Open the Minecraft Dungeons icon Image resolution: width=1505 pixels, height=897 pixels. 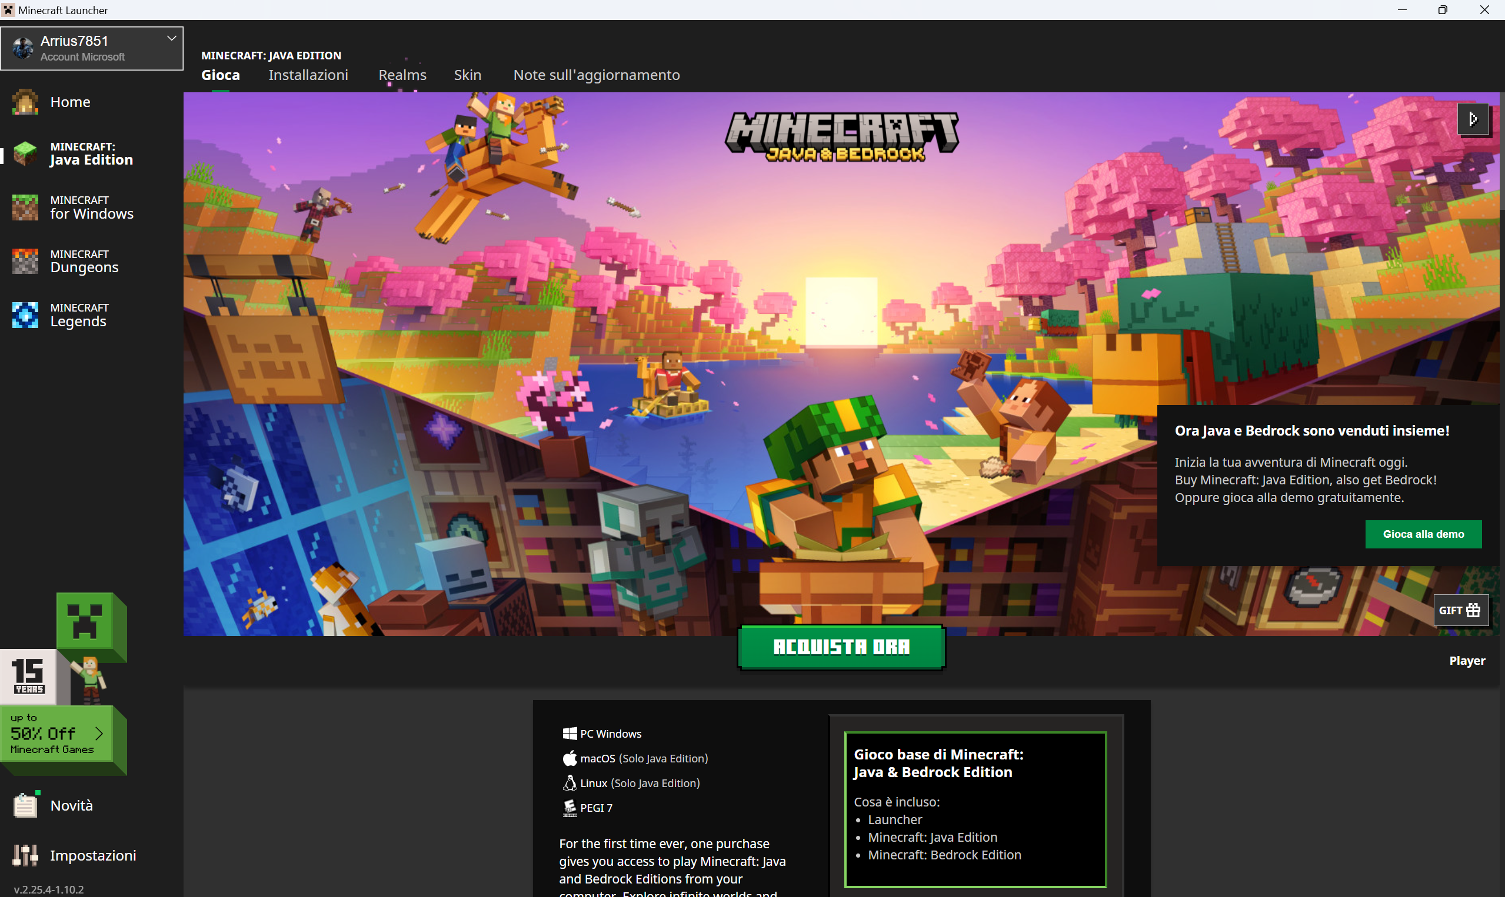pyautogui.click(x=25, y=261)
